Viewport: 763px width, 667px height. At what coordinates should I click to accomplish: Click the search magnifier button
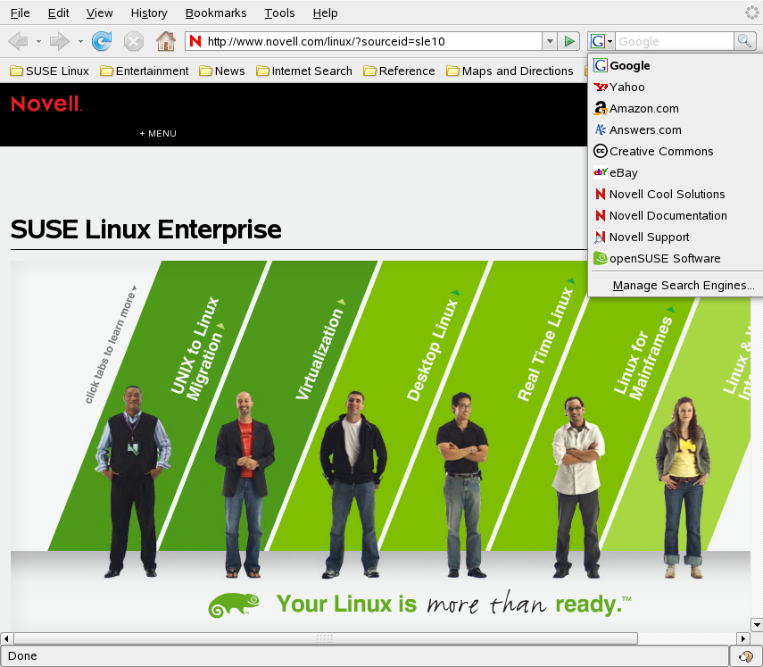(x=744, y=41)
